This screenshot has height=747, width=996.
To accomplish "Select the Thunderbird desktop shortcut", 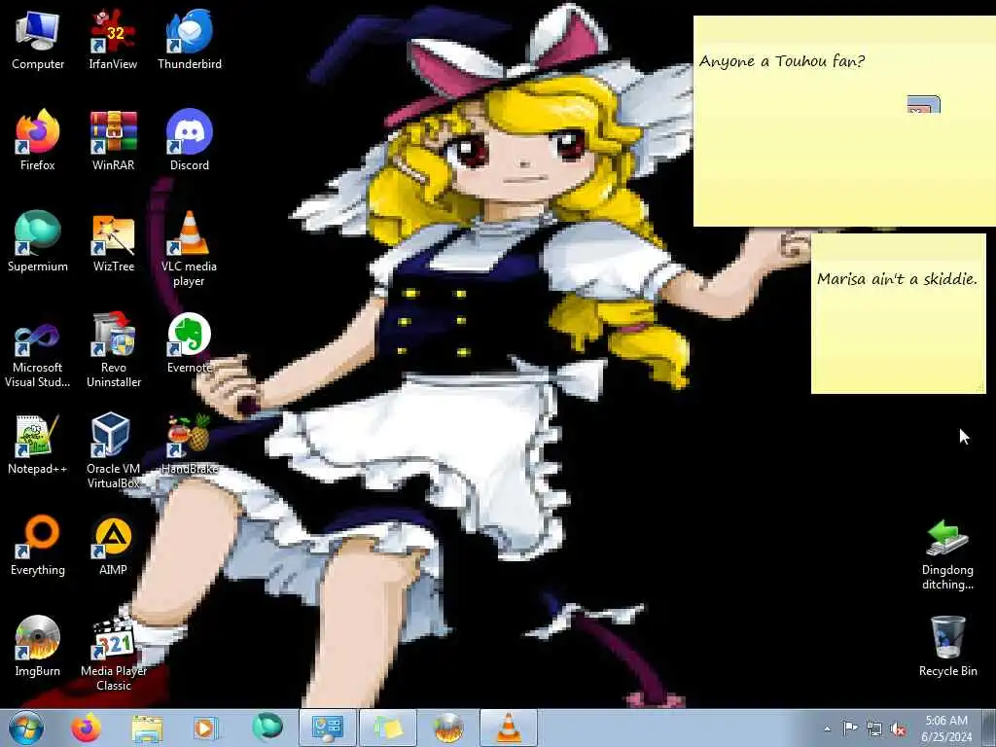I will (x=190, y=39).
